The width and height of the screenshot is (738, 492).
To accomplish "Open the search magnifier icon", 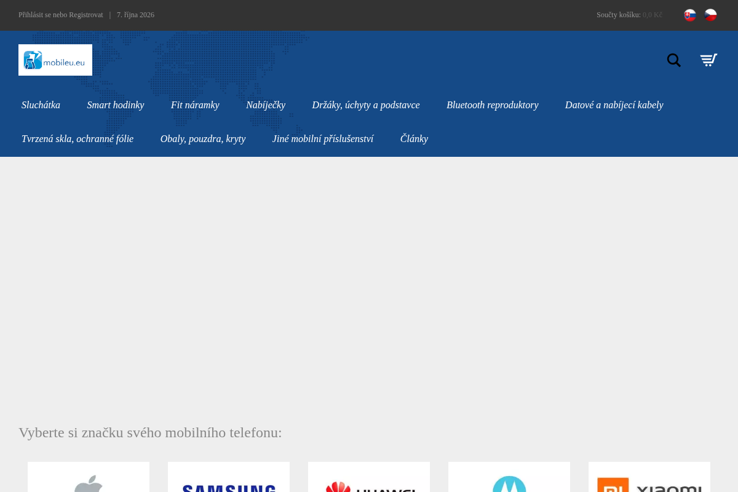I will coord(674,60).
